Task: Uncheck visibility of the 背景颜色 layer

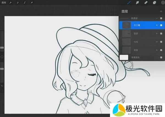Action: tap(161, 57)
